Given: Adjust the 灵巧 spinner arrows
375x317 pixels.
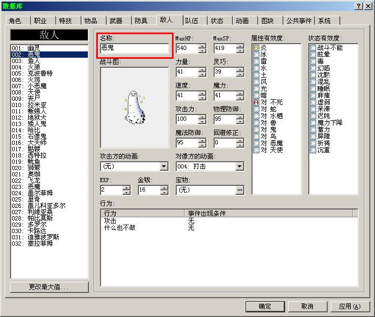Looking at the screenshot, I should (x=240, y=72).
